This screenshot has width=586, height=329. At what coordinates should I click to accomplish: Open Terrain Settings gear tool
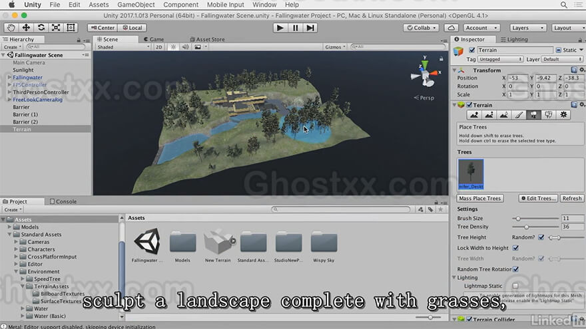point(563,115)
